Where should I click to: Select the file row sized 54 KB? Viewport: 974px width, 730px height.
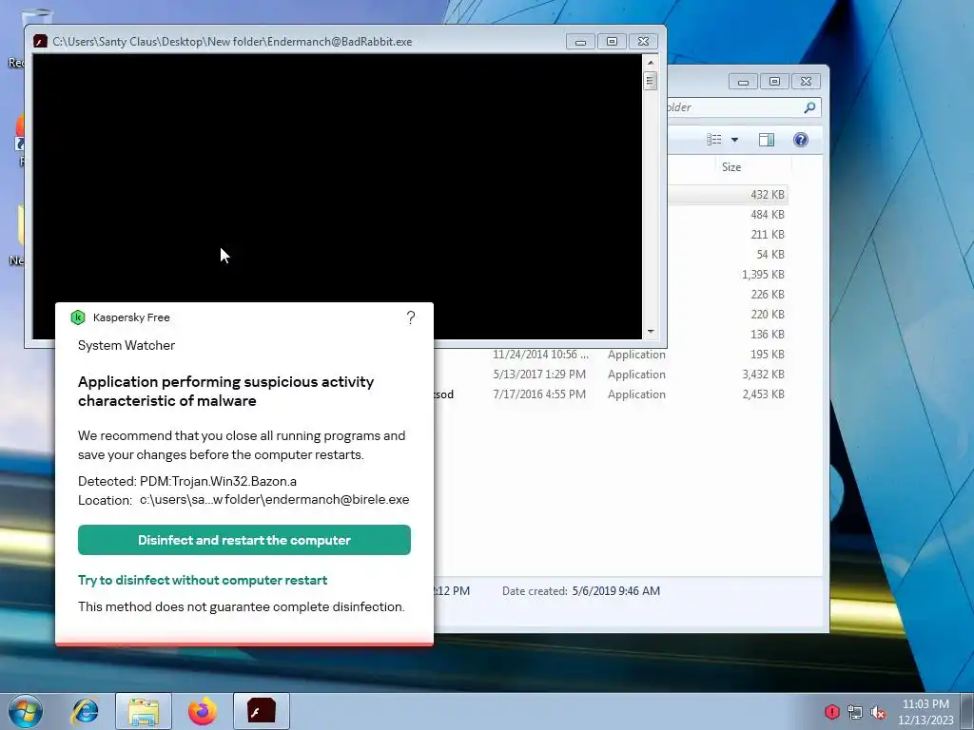[x=727, y=255]
